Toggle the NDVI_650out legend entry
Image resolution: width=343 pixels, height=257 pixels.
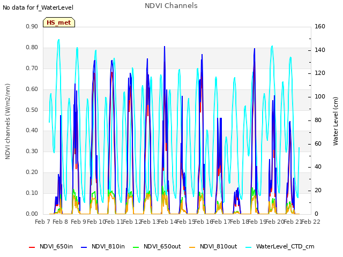click(157, 246)
